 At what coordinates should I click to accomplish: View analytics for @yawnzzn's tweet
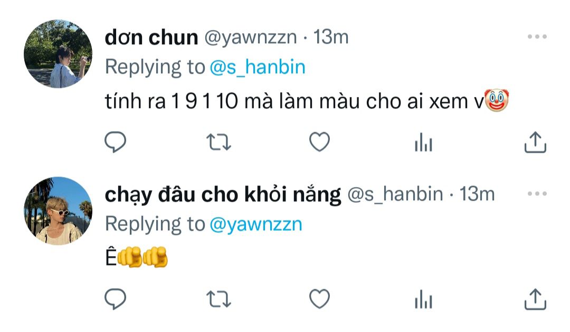pos(423,142)
